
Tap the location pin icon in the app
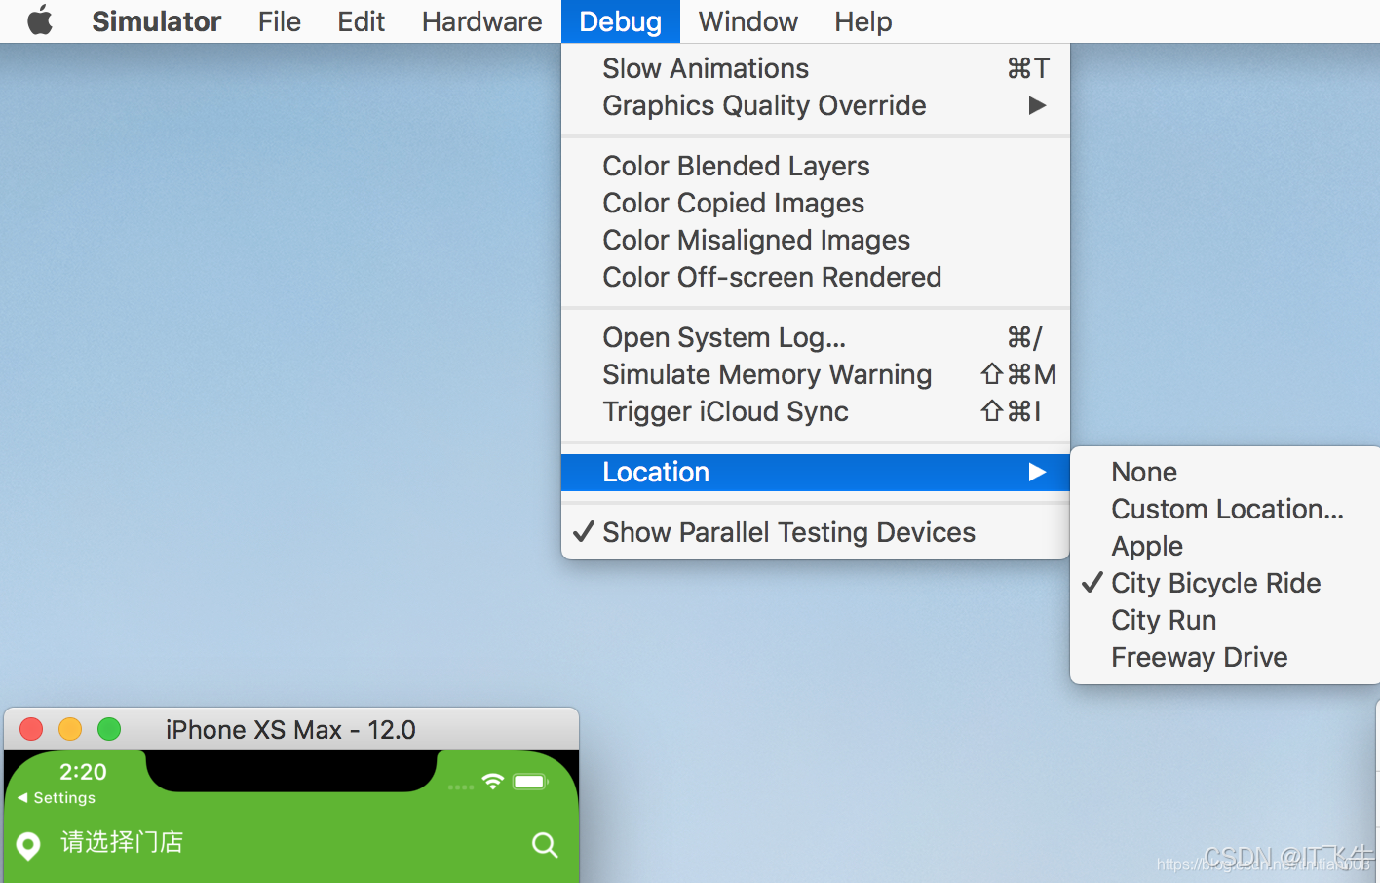(29, 845)
